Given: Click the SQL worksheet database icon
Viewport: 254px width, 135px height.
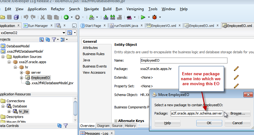Looking at the screenshot, I should click(92, 17).
